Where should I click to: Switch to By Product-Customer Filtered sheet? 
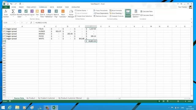coord(70,98)
